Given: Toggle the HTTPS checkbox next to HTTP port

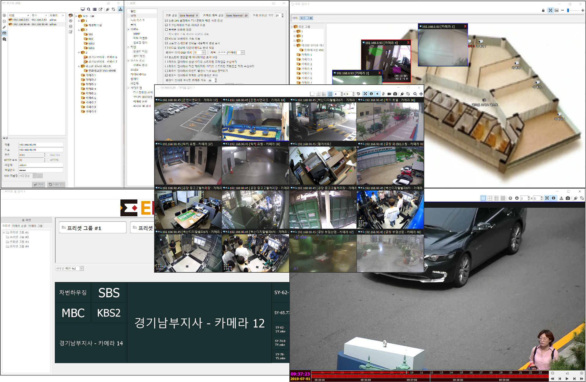Looking at the screenshot, I should (48, 160).
